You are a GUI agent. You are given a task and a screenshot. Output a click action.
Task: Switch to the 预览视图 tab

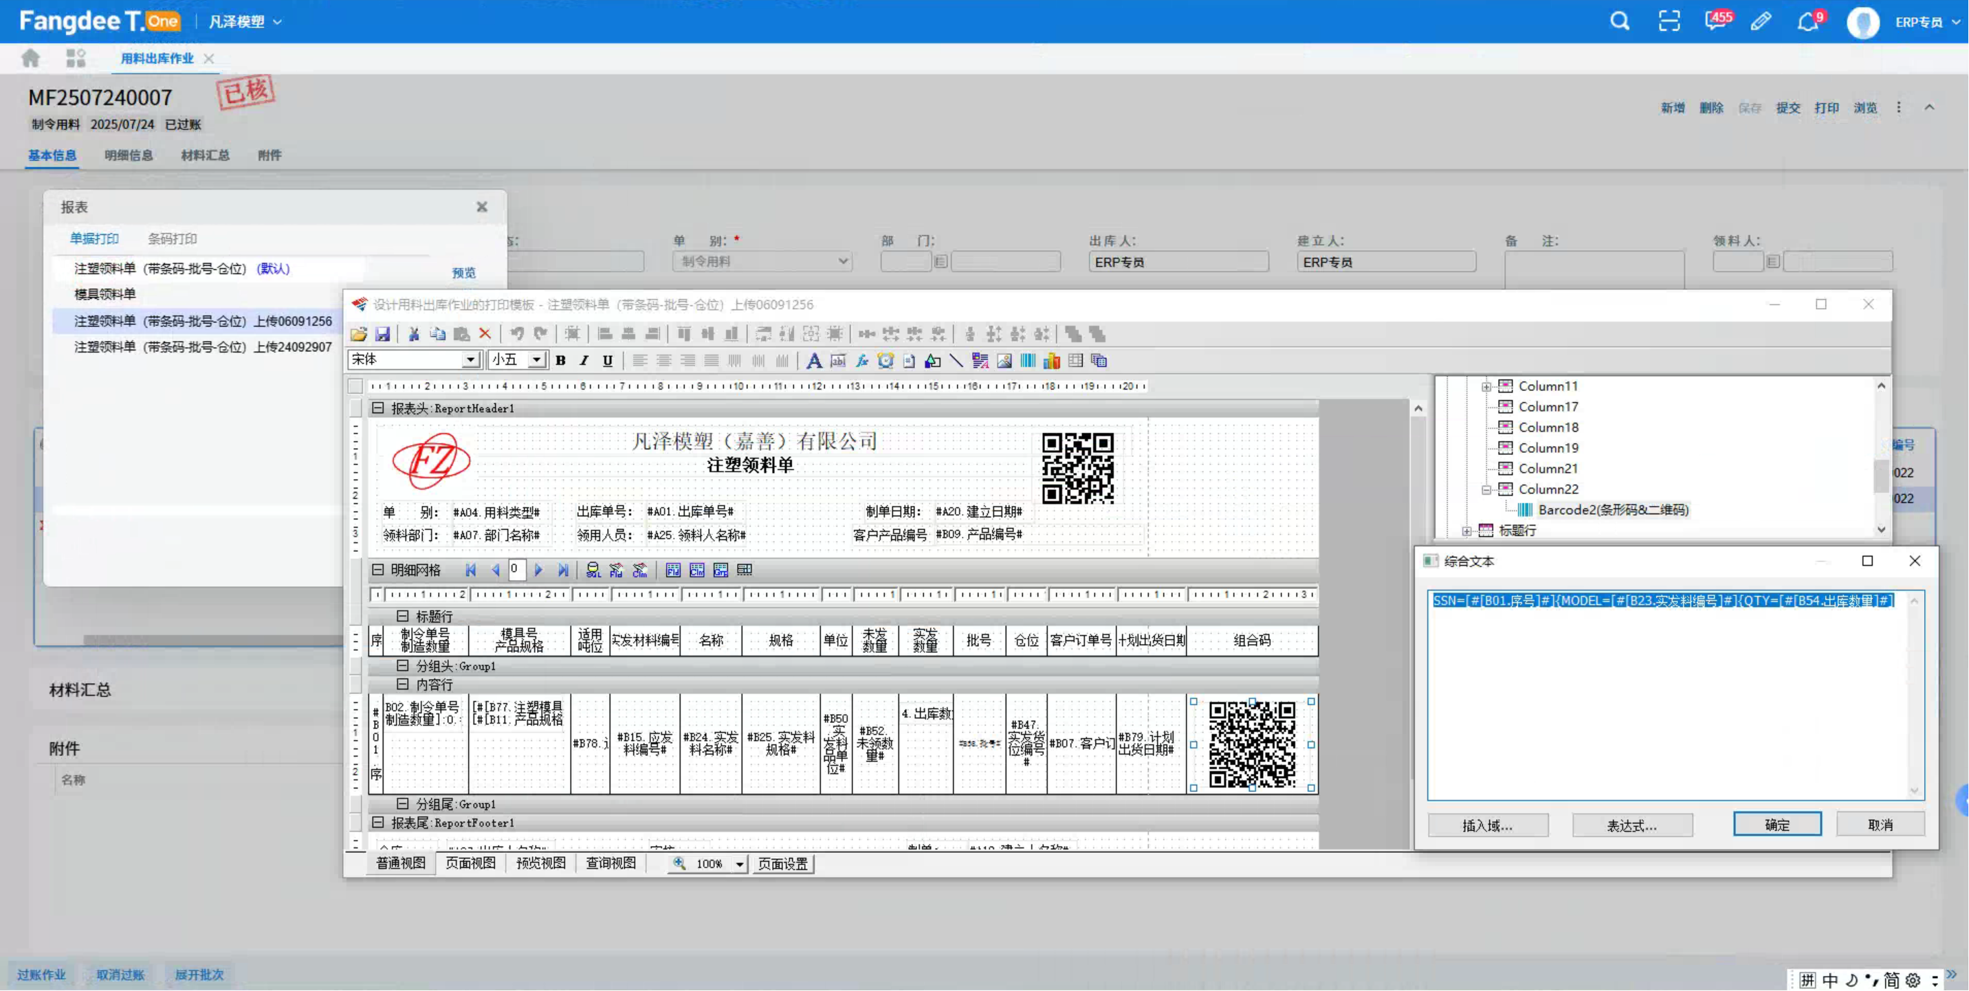[x=540, y=863]
